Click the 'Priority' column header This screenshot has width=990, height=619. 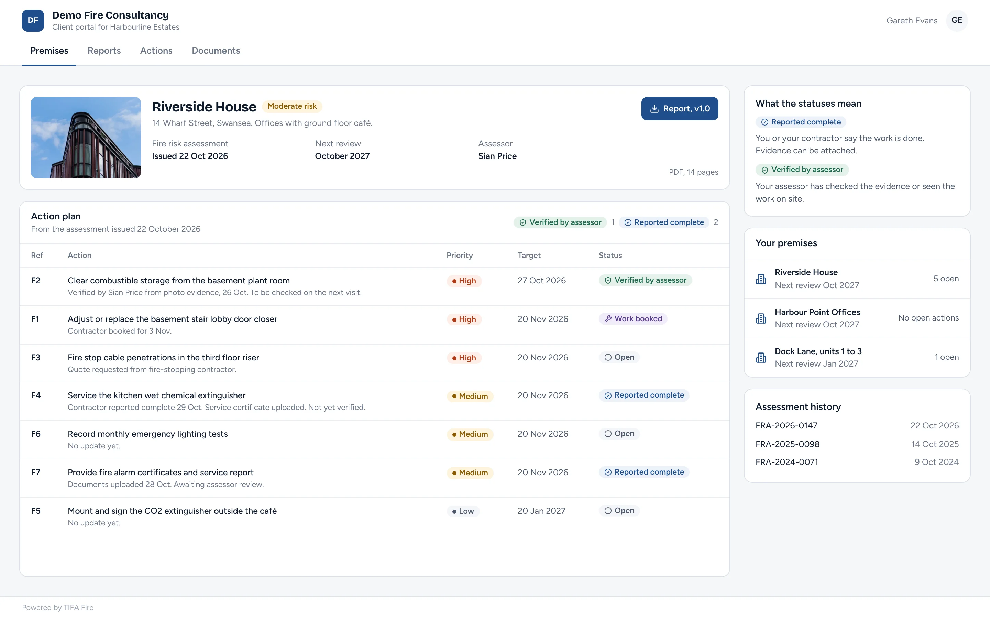click(459, 256)
